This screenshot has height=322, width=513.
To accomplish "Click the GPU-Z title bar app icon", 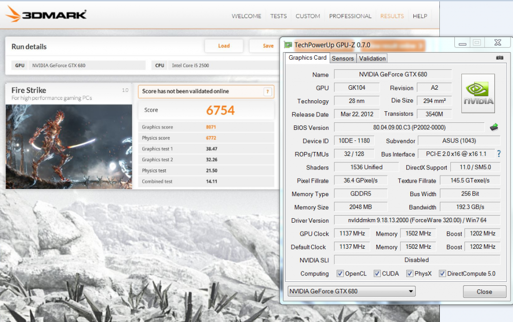I will 288,45.
